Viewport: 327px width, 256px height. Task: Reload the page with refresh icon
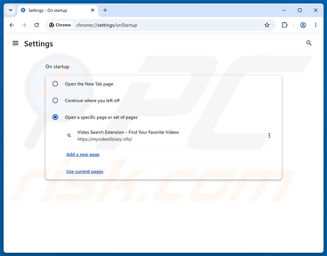[37, 25]
